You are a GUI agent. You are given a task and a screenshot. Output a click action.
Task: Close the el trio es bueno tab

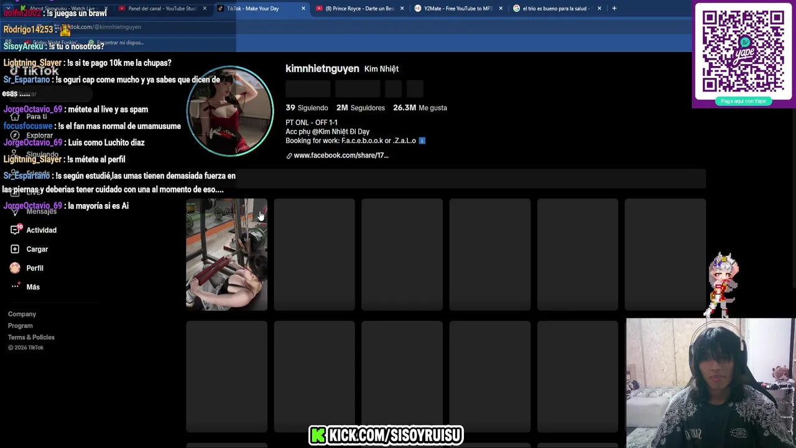point(599,8)
